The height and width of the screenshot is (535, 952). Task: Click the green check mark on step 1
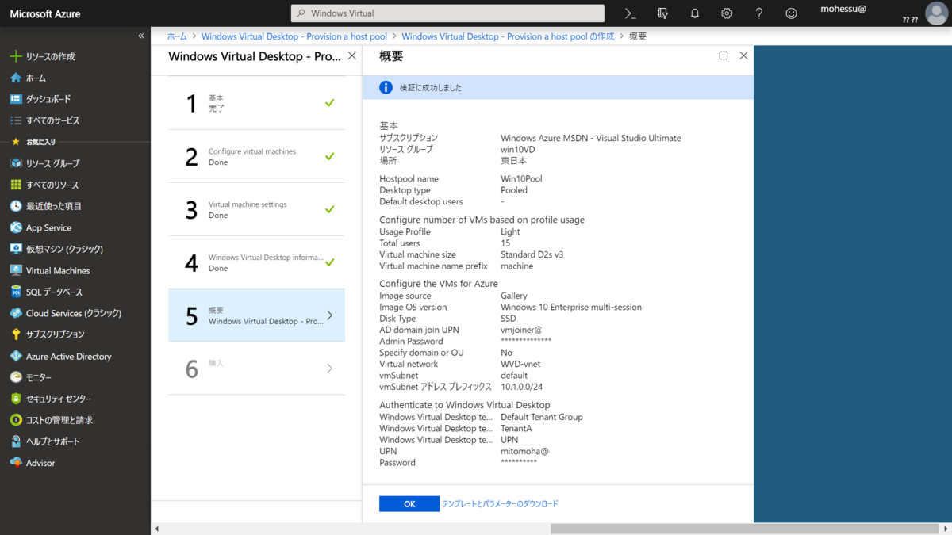(330, 103)
